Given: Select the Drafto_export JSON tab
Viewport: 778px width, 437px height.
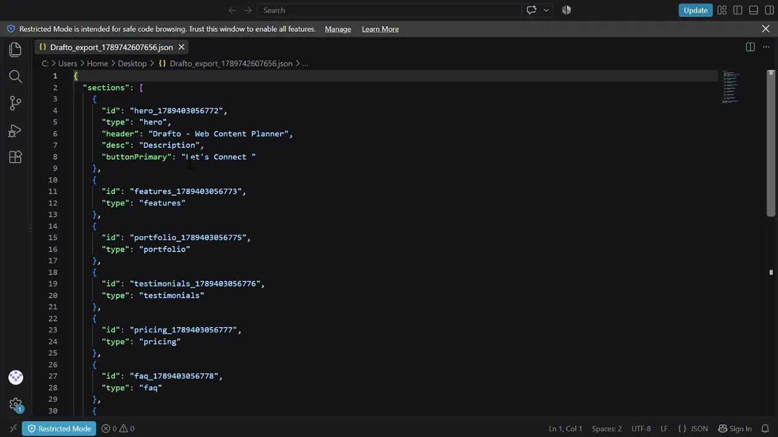Looking at the screenshot, I should (x=111, y=47).
